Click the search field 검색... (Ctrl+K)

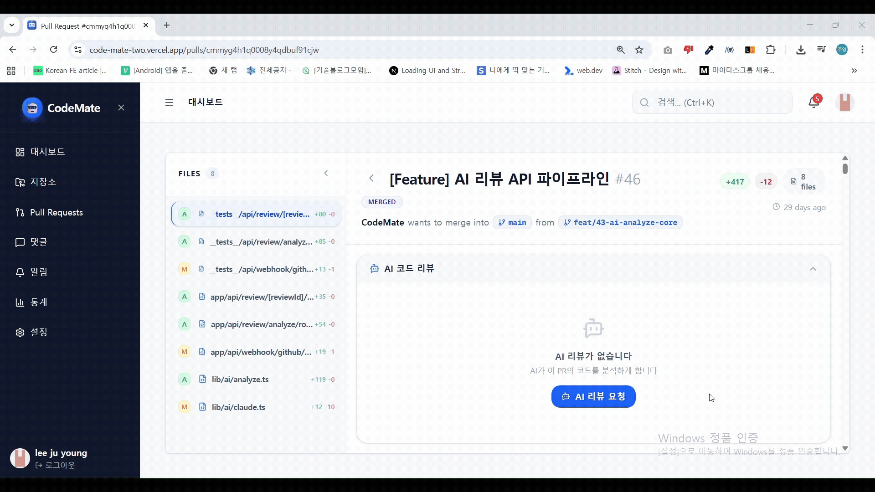(712, 102)
